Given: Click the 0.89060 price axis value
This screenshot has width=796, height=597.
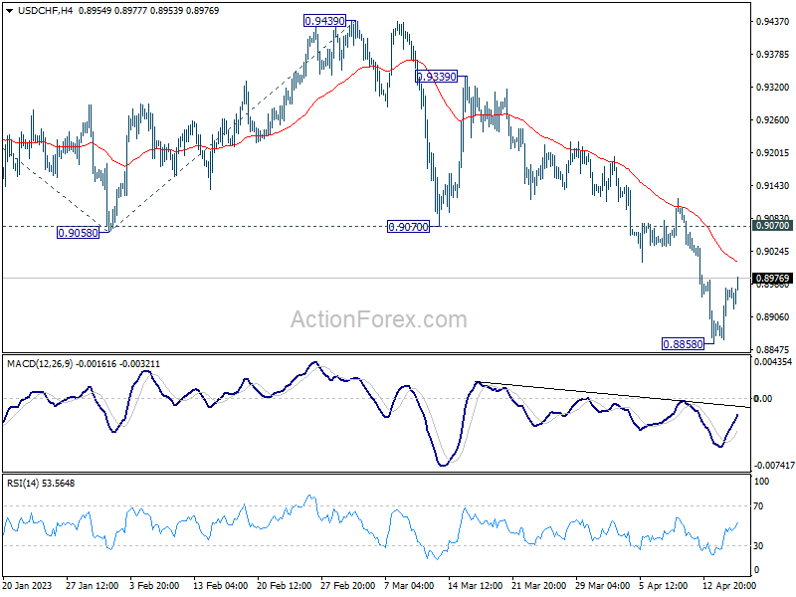Looking at the screenshot, I should [773, 316].
